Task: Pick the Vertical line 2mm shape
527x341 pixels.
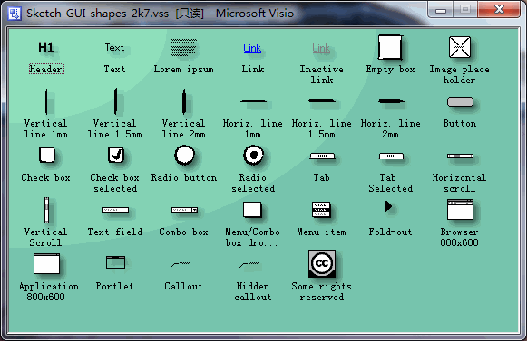Action: [x=184, y=101]
